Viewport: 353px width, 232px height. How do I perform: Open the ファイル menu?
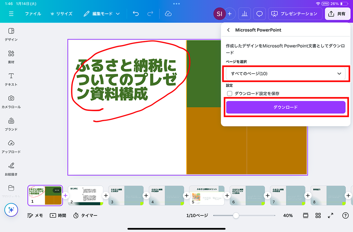pos(33,14)
